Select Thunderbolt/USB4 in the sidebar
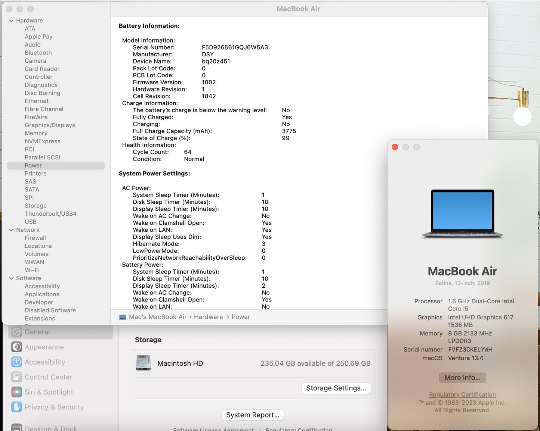Viewport: 540px width, 431px height. click(50, 214)
